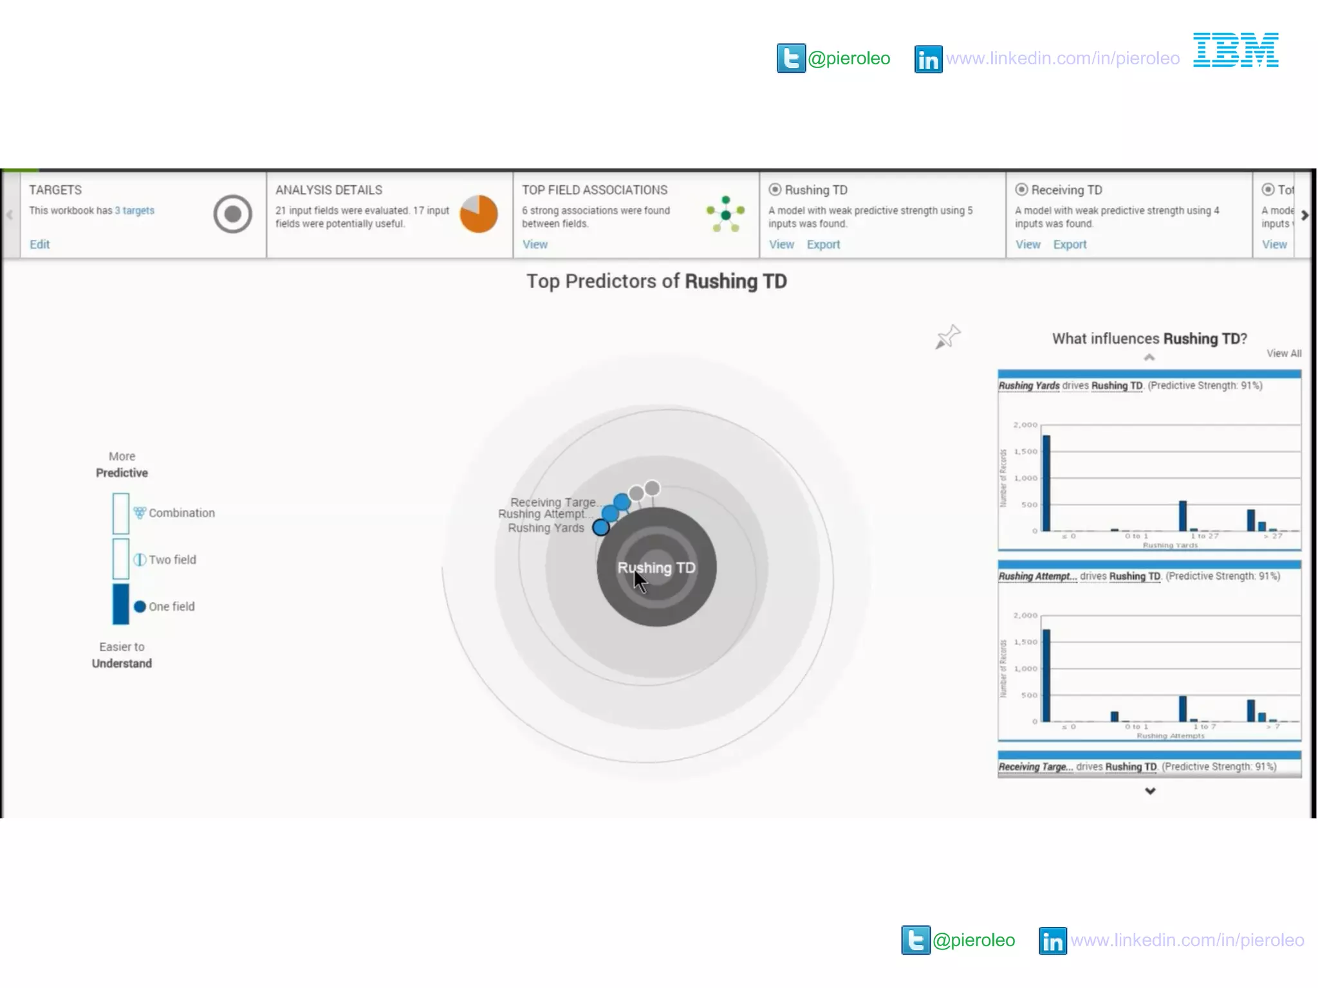The height and width of the screenshot is (988, 1318).
Task: Select the Two field predictor level
Action: click(x=172, y=560)
